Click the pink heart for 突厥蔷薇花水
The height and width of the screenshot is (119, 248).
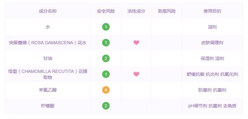pos(136,43)
